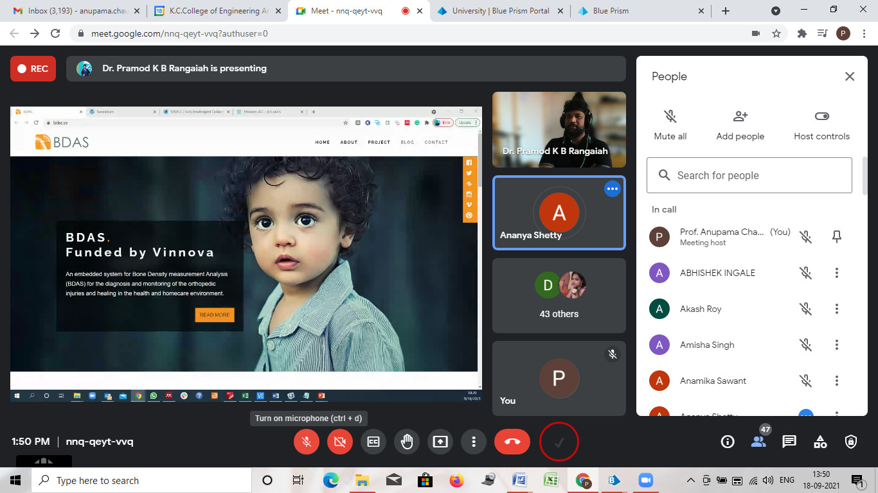
Task: Open more options for ABHISHEK INGALE
Action: coord(836,273)
